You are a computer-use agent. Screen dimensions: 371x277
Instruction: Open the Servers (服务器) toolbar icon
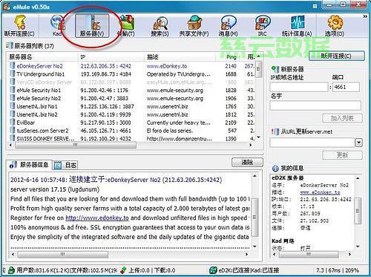92,26
